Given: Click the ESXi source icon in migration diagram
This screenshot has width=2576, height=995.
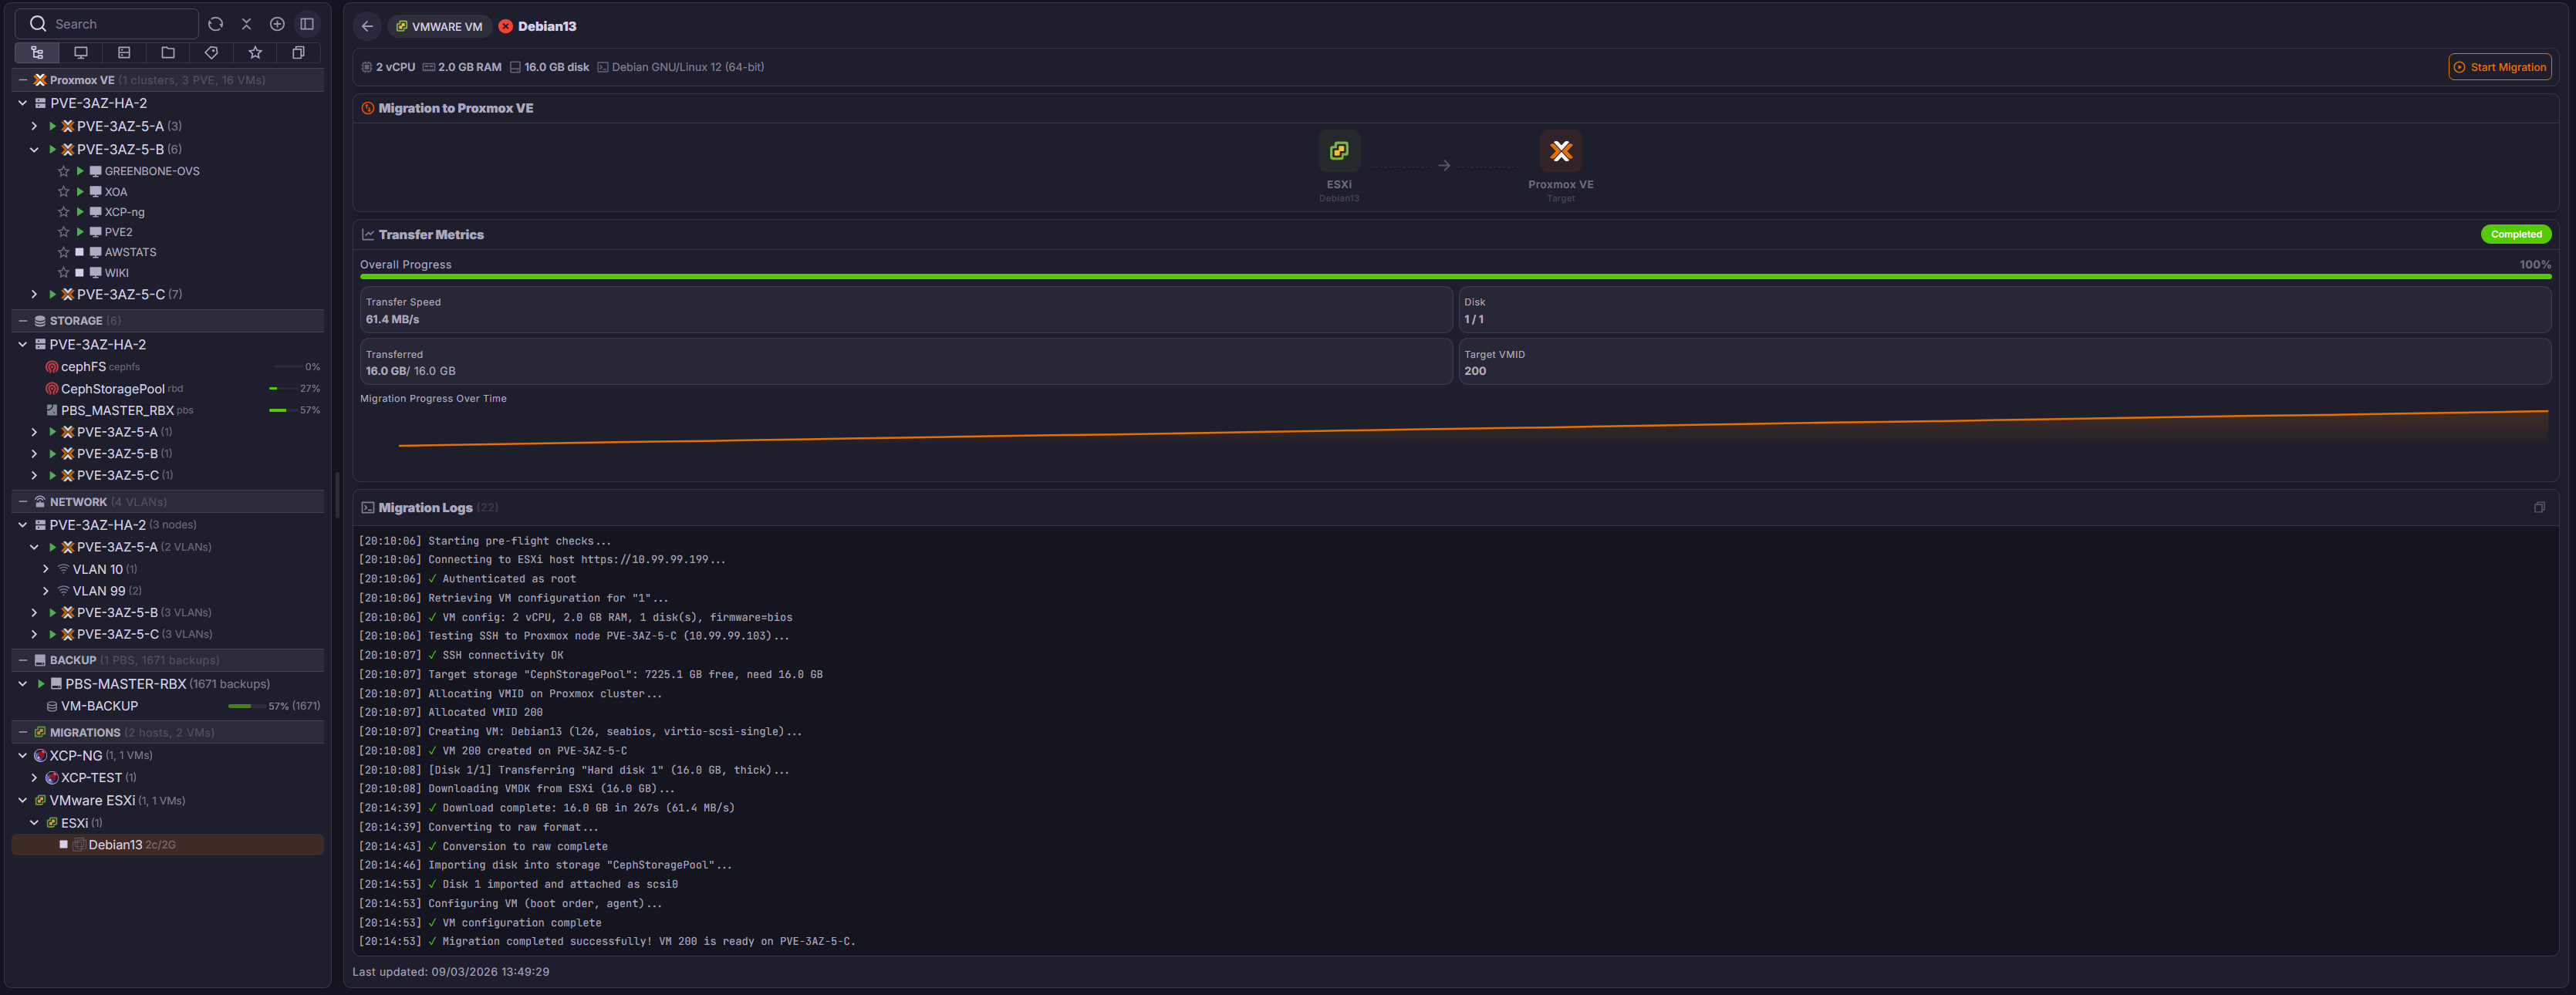Looking at the screenshot, I should tap(1339, 151).
